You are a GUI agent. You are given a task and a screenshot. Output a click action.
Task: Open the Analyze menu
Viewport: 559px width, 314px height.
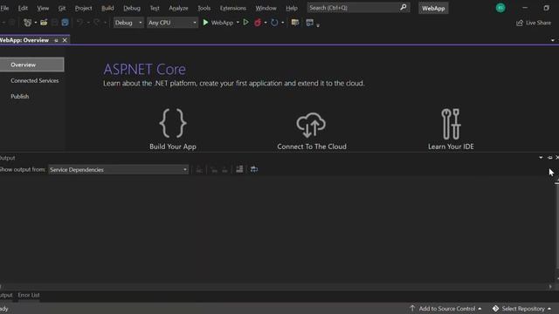pos(178,8)
